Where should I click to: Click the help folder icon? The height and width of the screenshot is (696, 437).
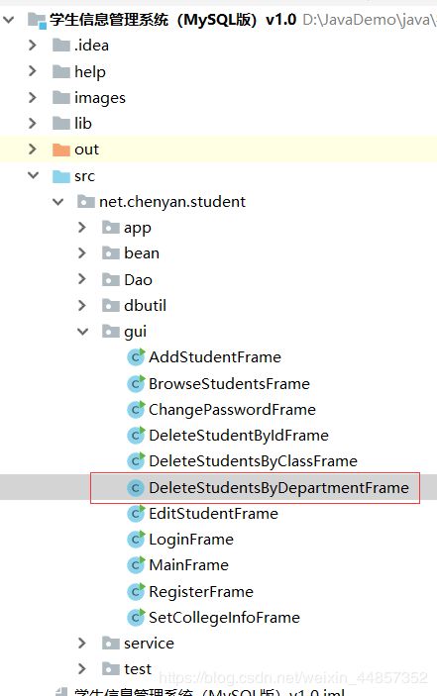(x=61, y=71)
